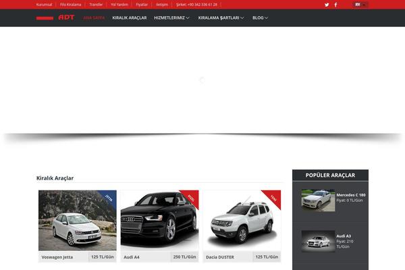Click the Fiyat: 0 TL/Gün text
The image size is (405, 270).
pyautogui.click(x=350, y=200)
